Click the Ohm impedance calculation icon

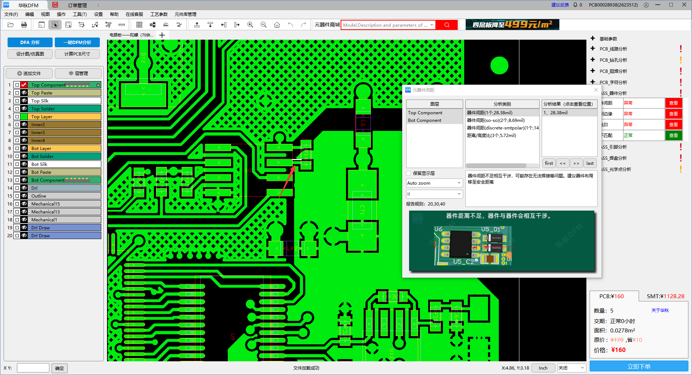point(166,25)
